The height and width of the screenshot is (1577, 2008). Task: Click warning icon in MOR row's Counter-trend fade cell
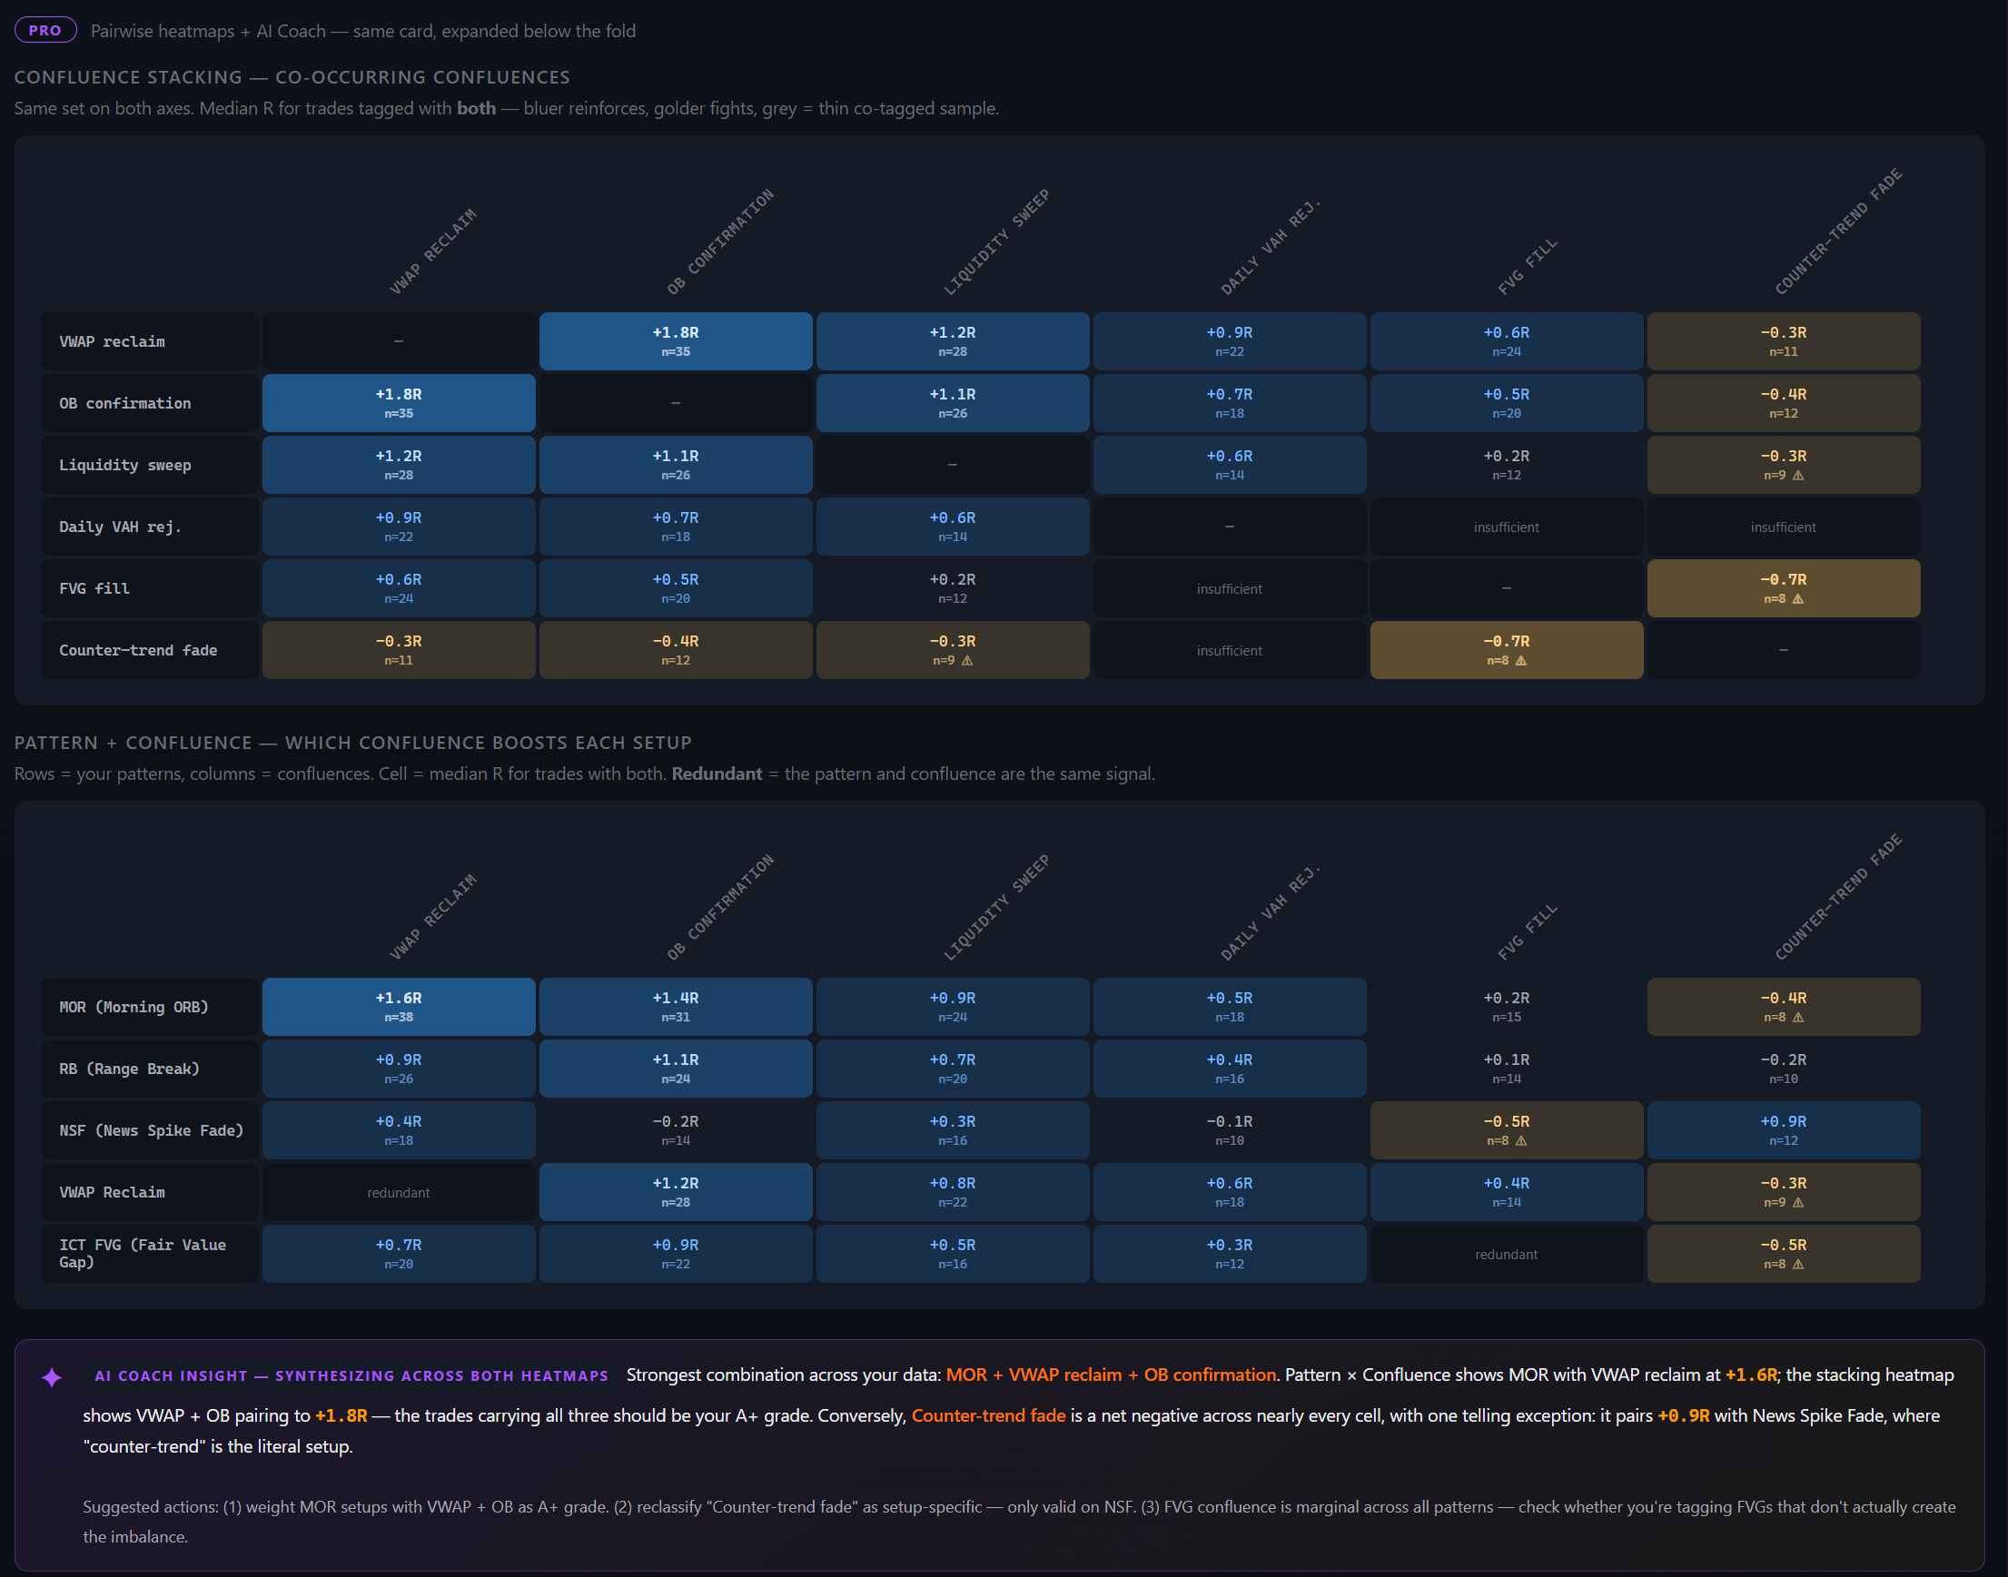[x=1798, y=1018]
